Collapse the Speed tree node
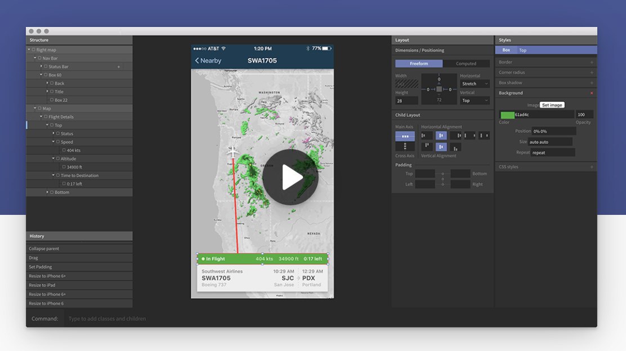 (53, 142)
